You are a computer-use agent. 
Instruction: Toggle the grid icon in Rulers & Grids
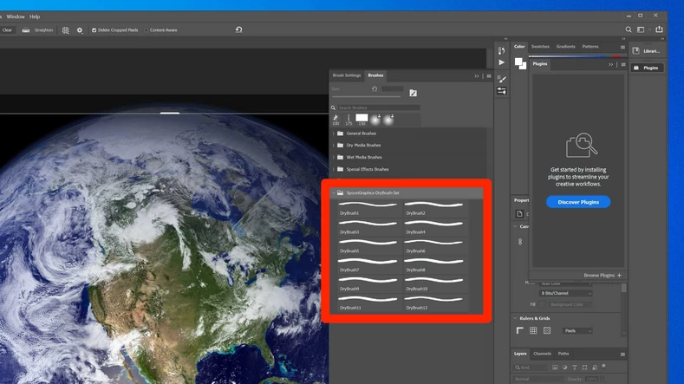click(533, 331)
